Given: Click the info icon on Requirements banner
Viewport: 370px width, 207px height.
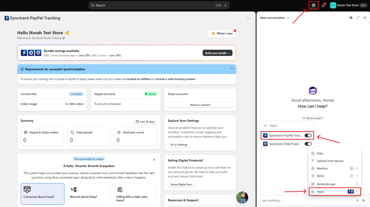Looking at the screenshot, I should tap(22, 69).
